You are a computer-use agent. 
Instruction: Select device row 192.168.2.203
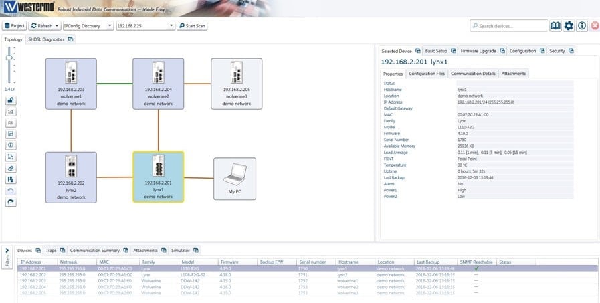pos(308,281)
